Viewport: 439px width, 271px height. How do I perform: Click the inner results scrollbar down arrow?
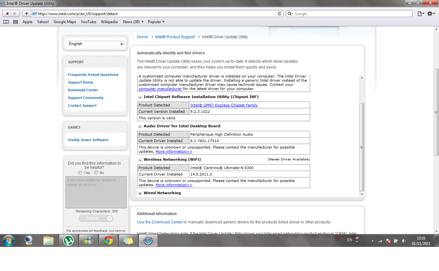(x=362, y=194)
